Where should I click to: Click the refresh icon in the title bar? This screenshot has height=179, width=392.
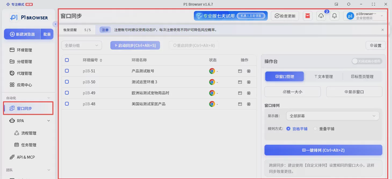pyautogui.click(x=349, y=4)
